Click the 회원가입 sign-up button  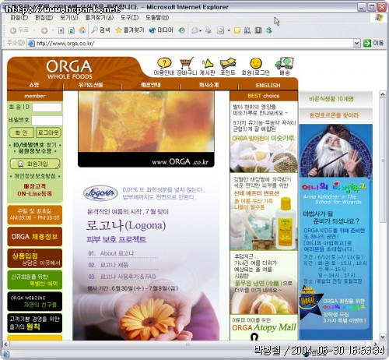[35, 164]
